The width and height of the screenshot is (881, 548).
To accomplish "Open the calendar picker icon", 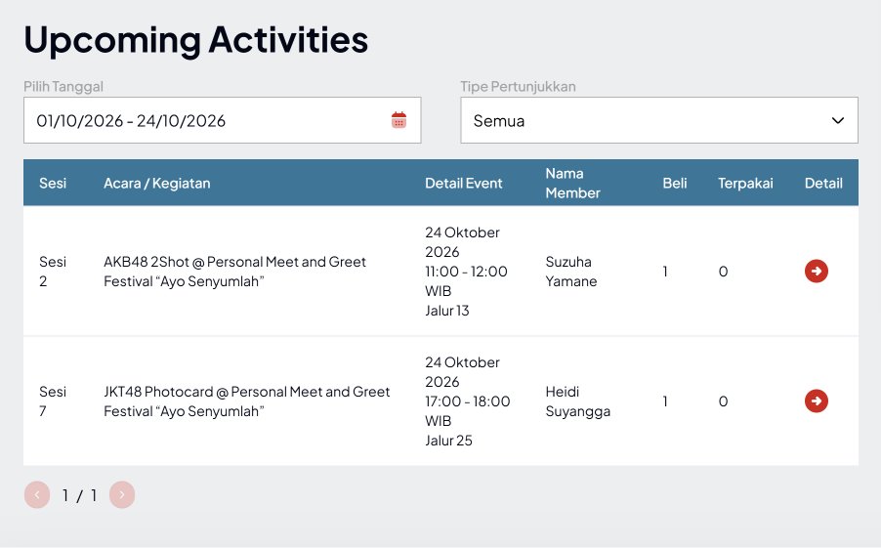I will point(399,120).
